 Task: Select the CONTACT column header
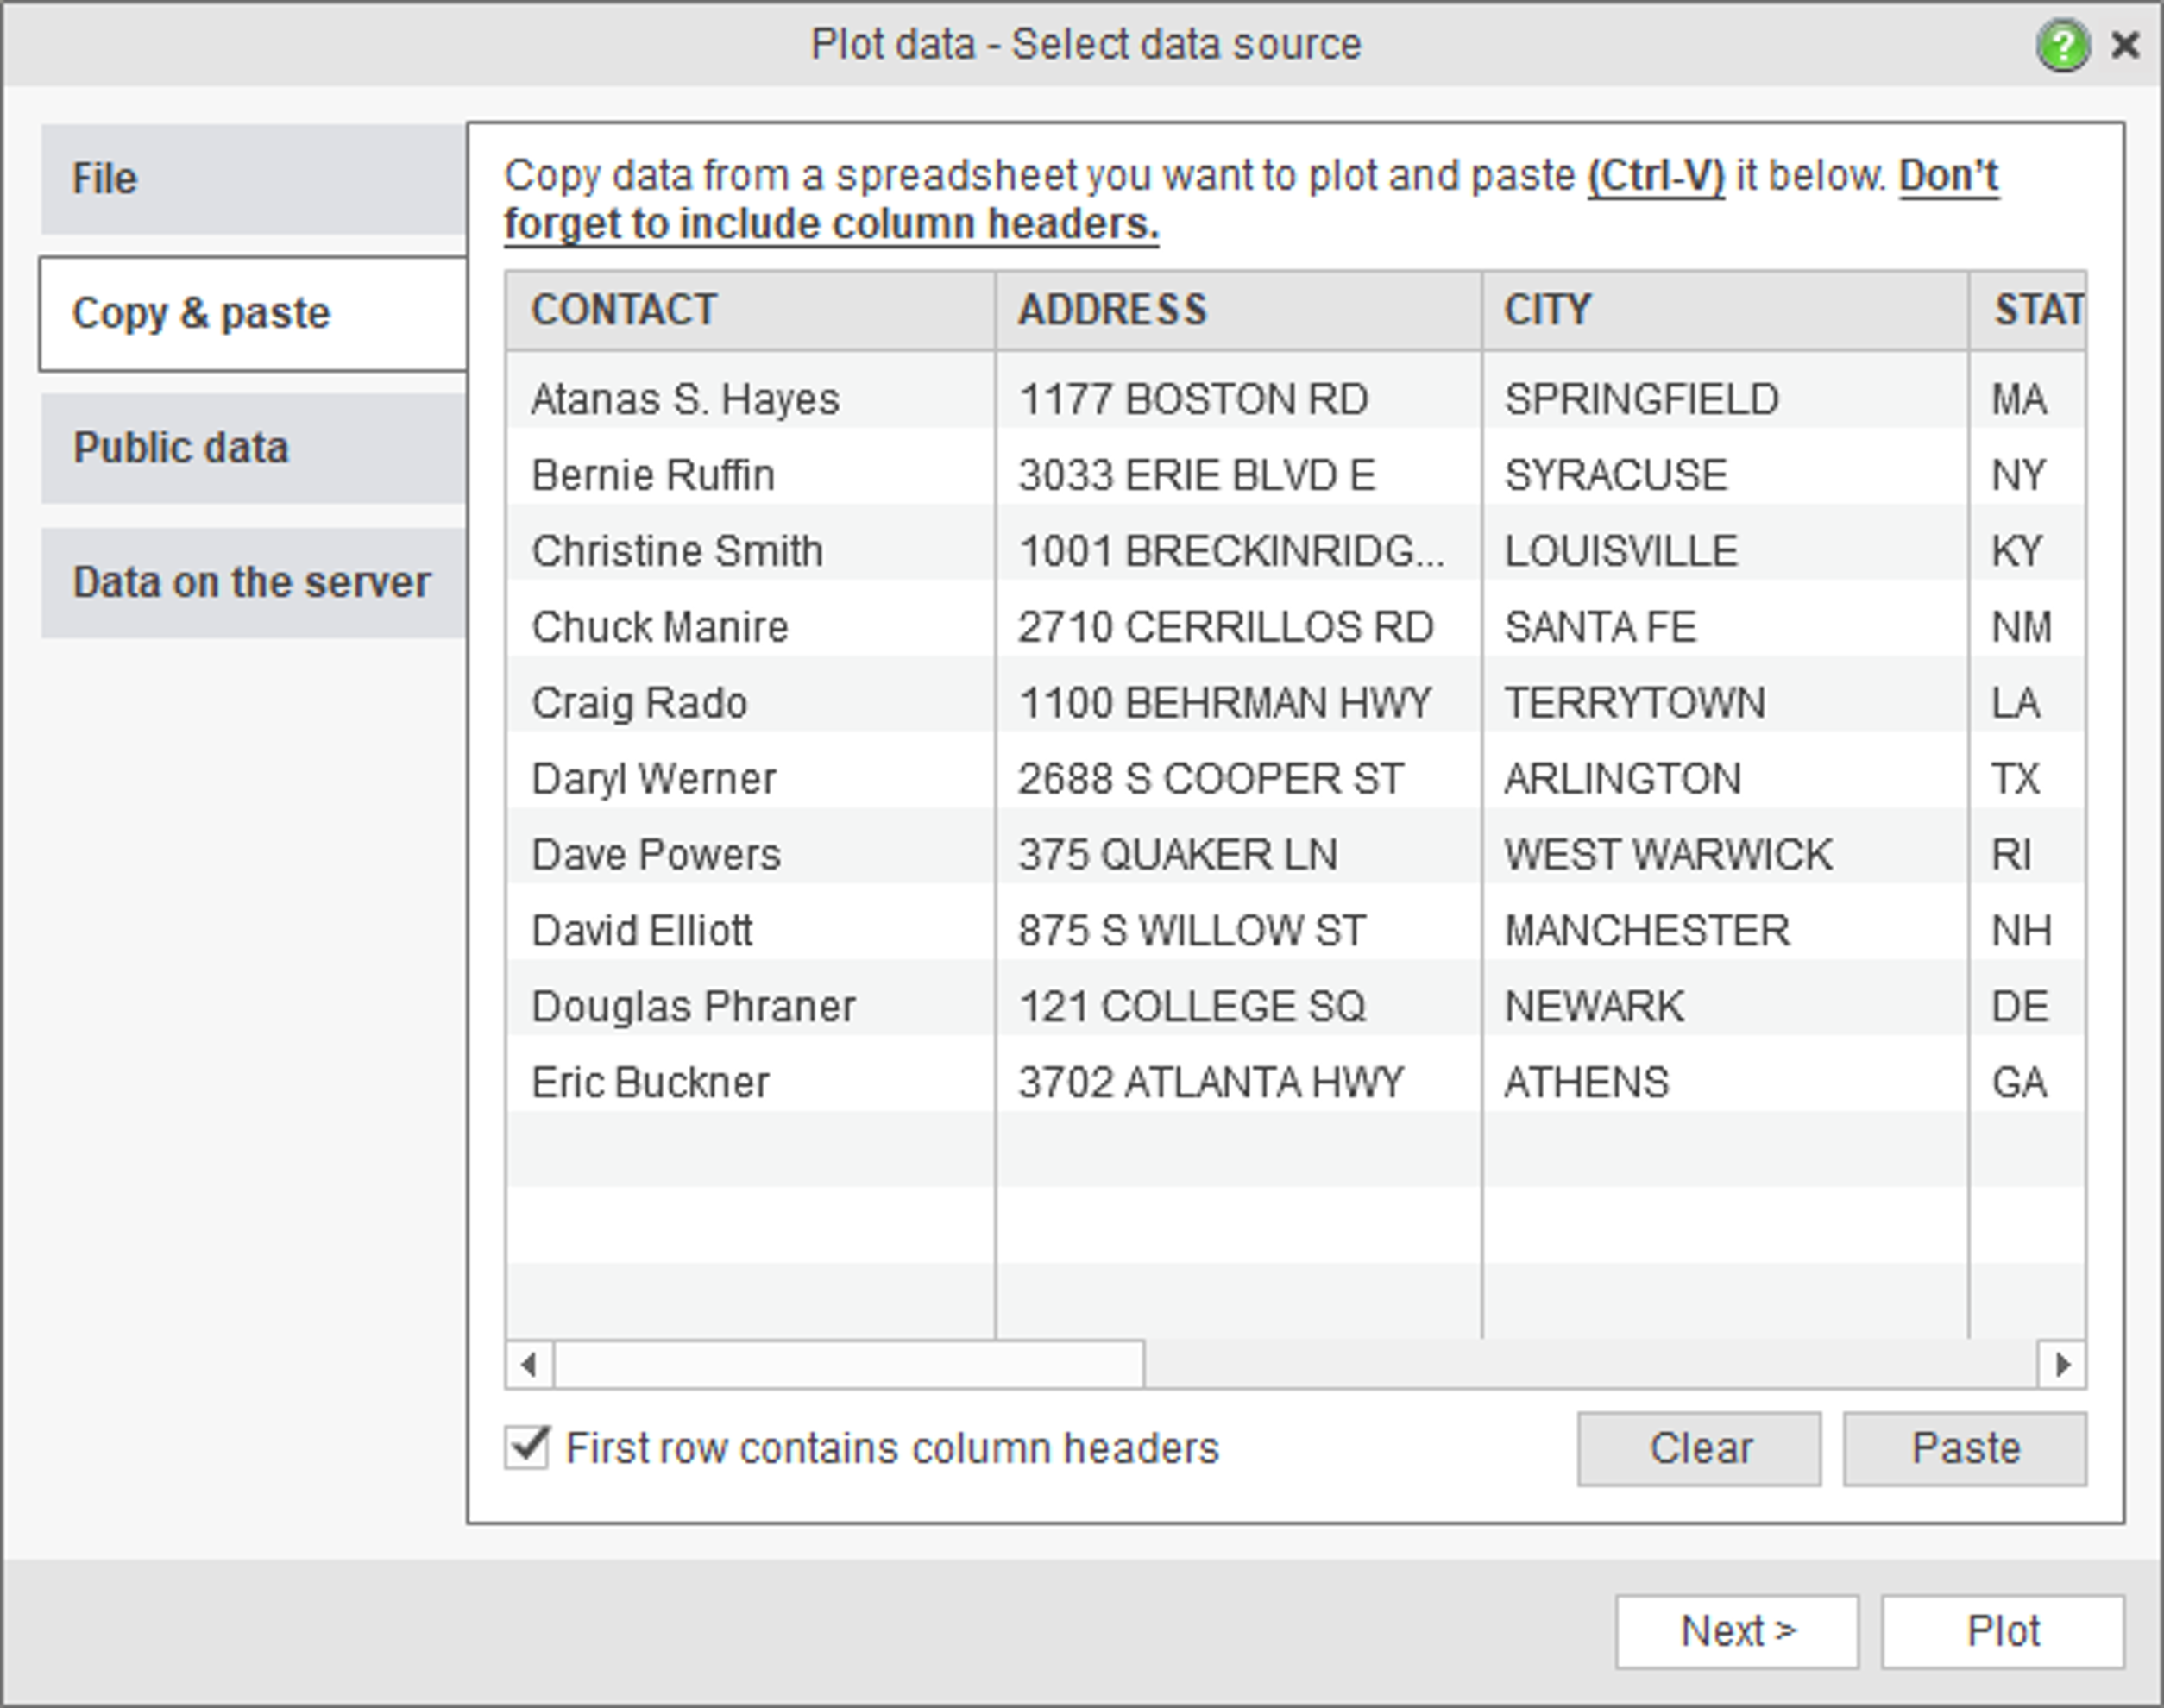tap(750, 310)
